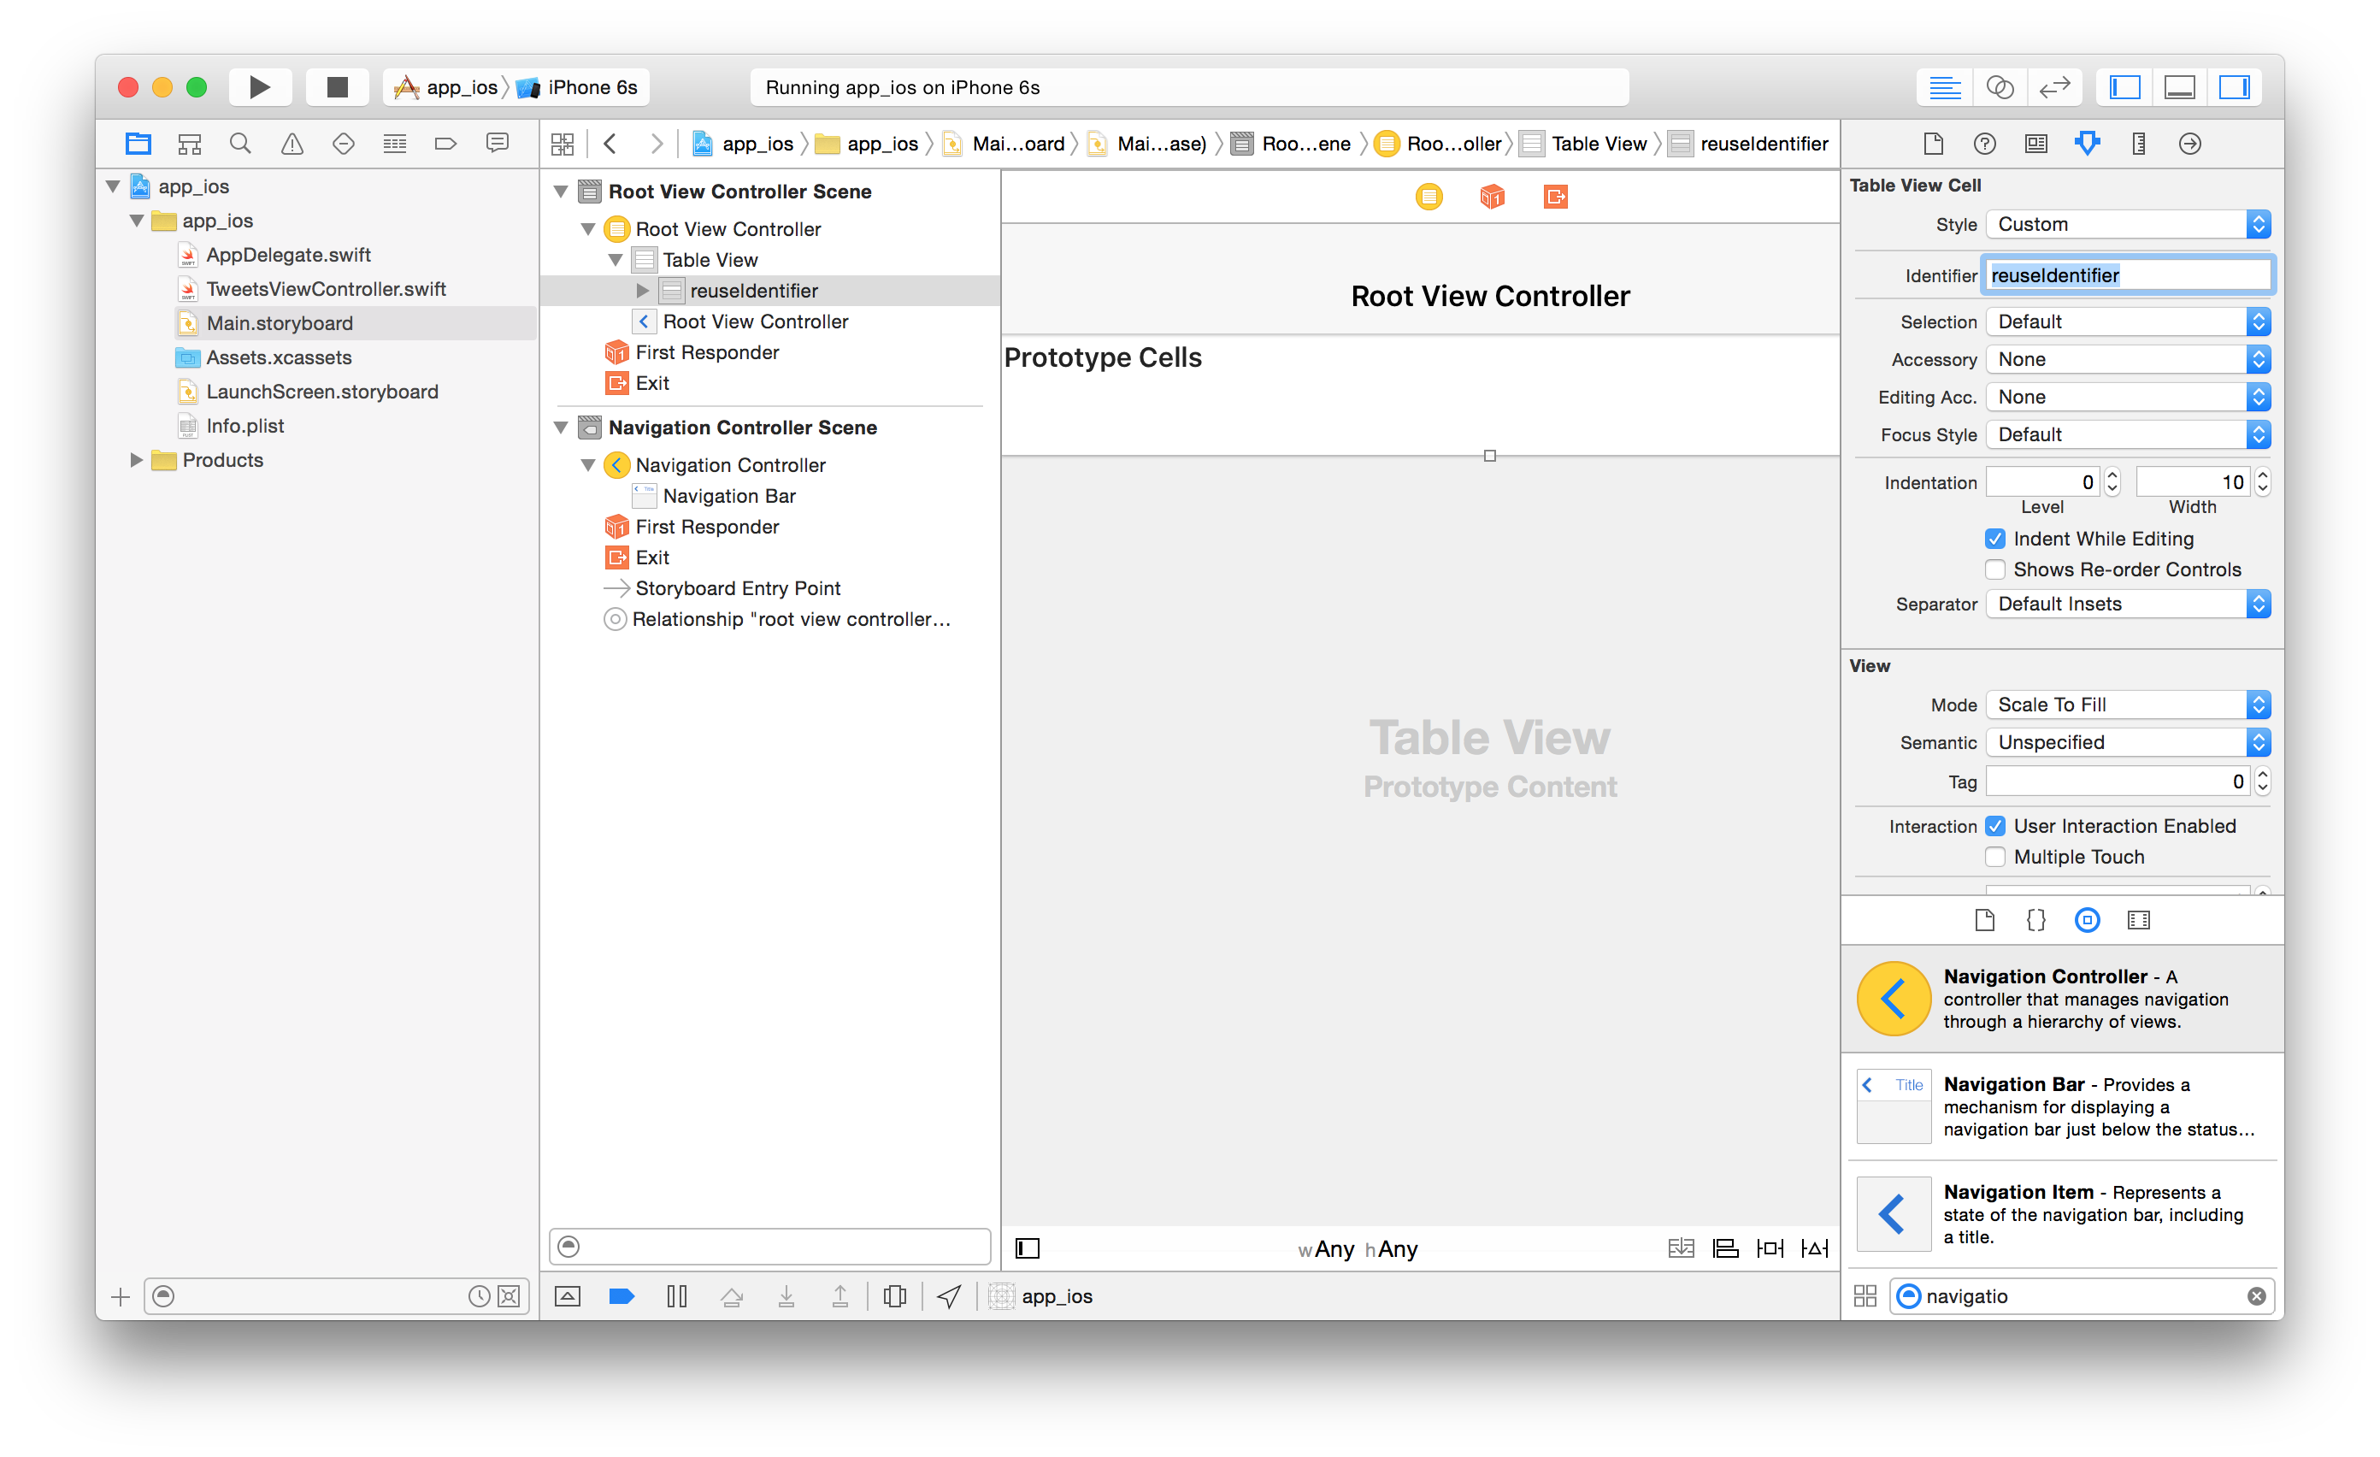Click the Separator Default Insets dropdown
The height and width of the screenshot is (1457, 2380).
coord(2129,604)
